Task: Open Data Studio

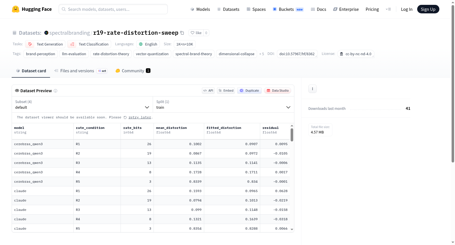Action: [x=278, y=90]
